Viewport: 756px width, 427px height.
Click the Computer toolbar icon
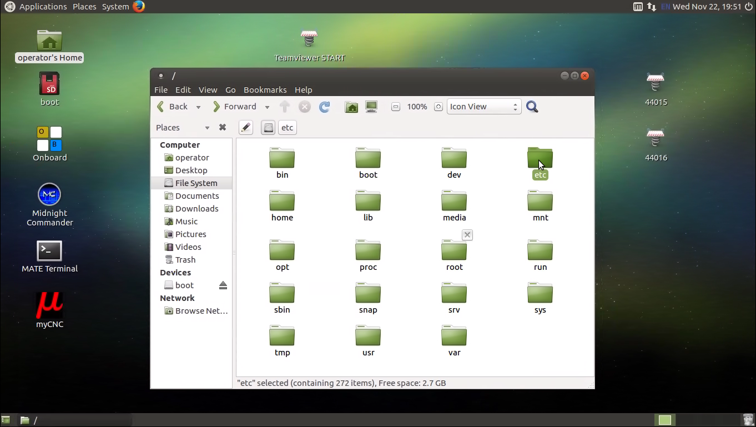coord(371,107)
